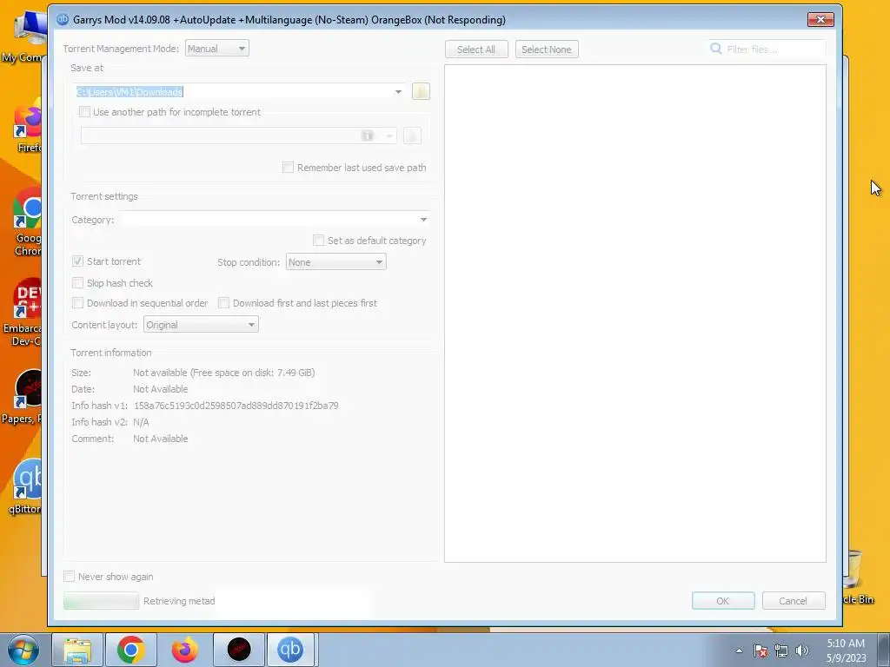The width and height of the screenshot is (890, 667).
Task: Toggle Remember last used save path
Action: point(288,168)
